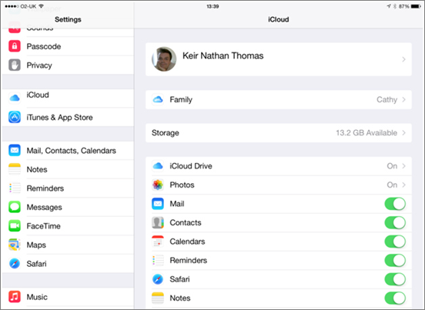The height and width of the screenshot is (310, 425).
Task: Tap the Family sharing cloud icon
Action: pos(158,100)
